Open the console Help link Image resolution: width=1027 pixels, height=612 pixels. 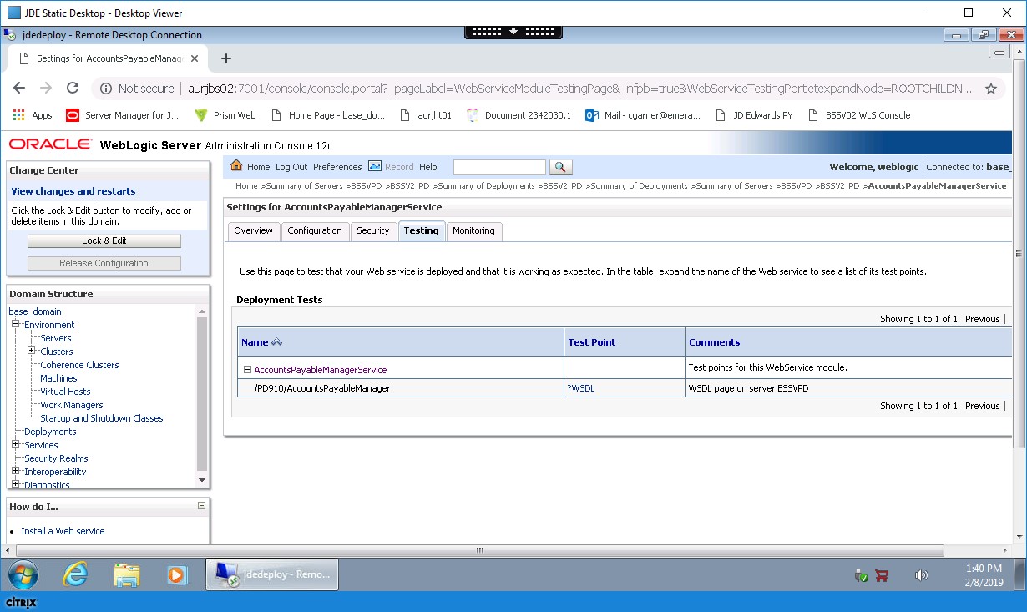pyautogui.click(x=428, y=167)
